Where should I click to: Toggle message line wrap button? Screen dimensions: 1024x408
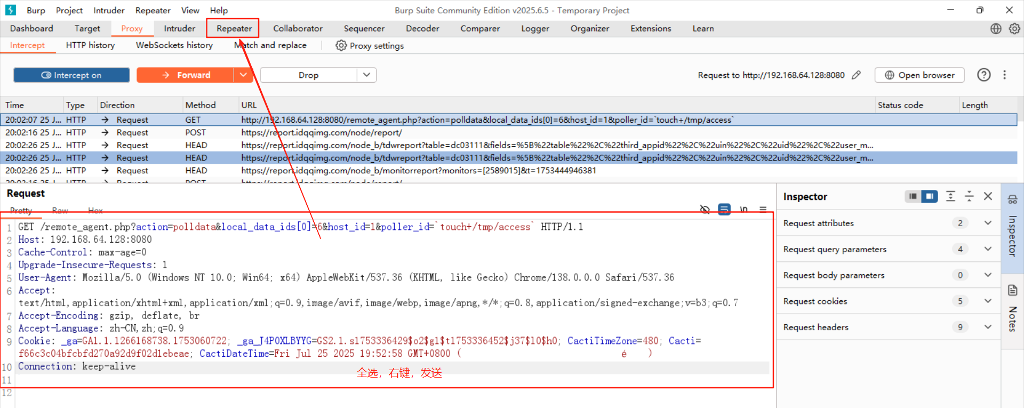click(x=724, y=210)
